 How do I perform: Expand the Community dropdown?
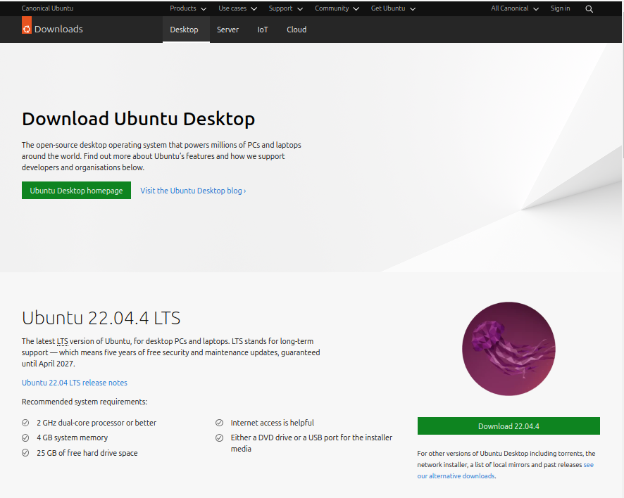[x=337, y=8]
